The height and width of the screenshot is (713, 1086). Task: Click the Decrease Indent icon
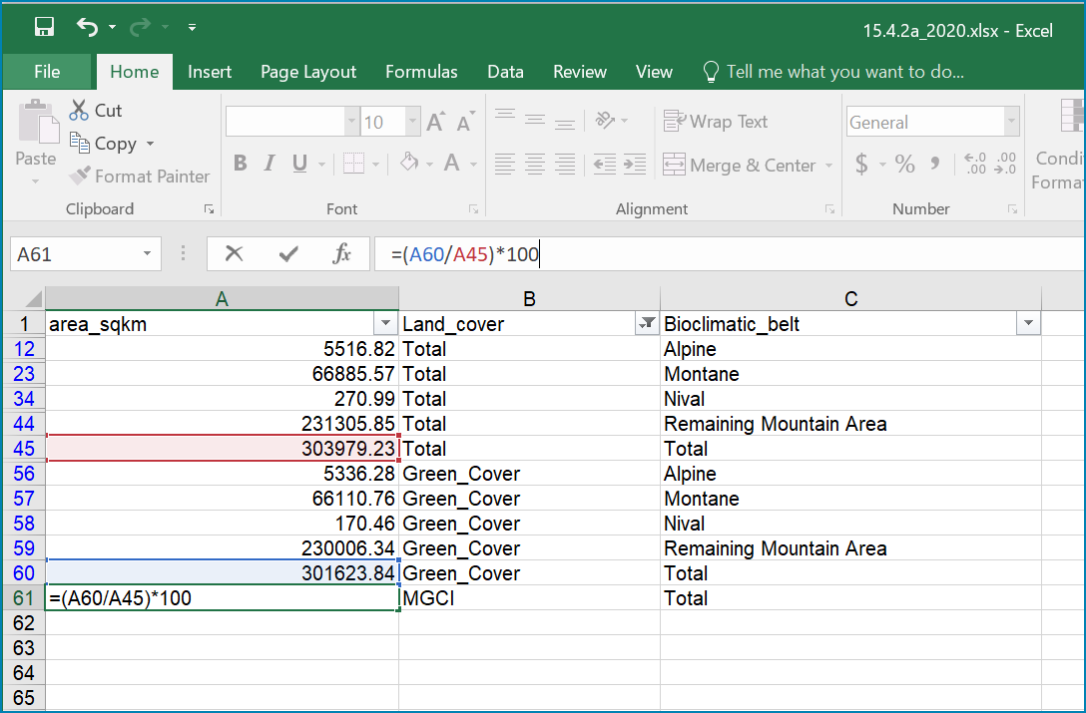coord(605,165)
